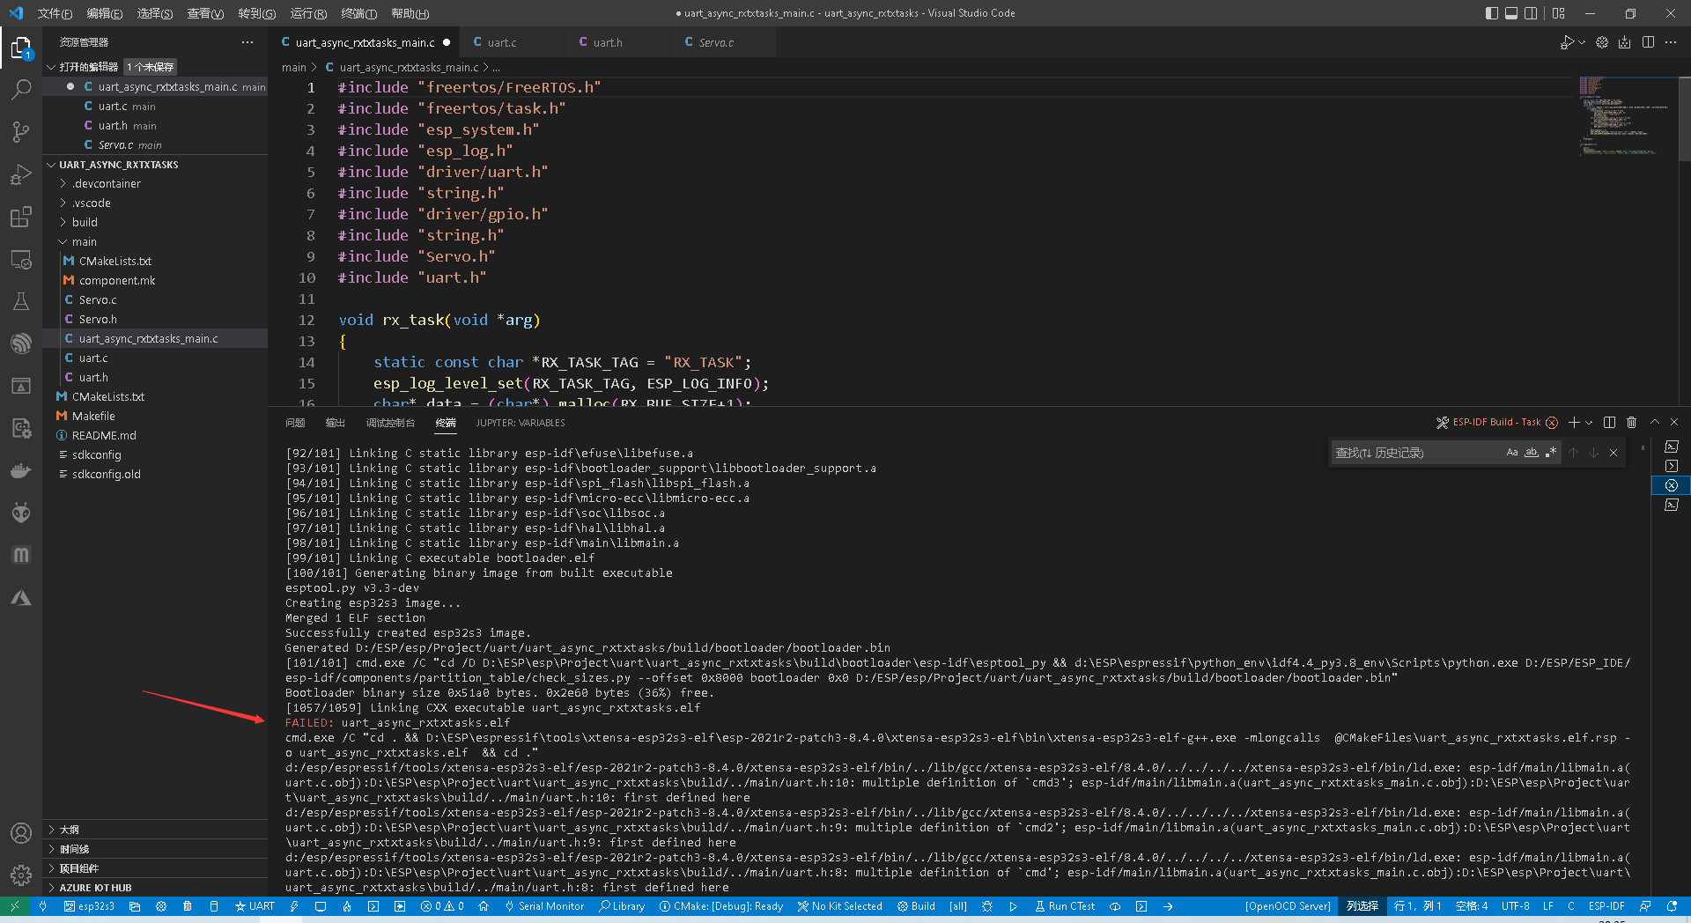Open README.md in explorer
1691x923 pixels.
tap(104, 436)
